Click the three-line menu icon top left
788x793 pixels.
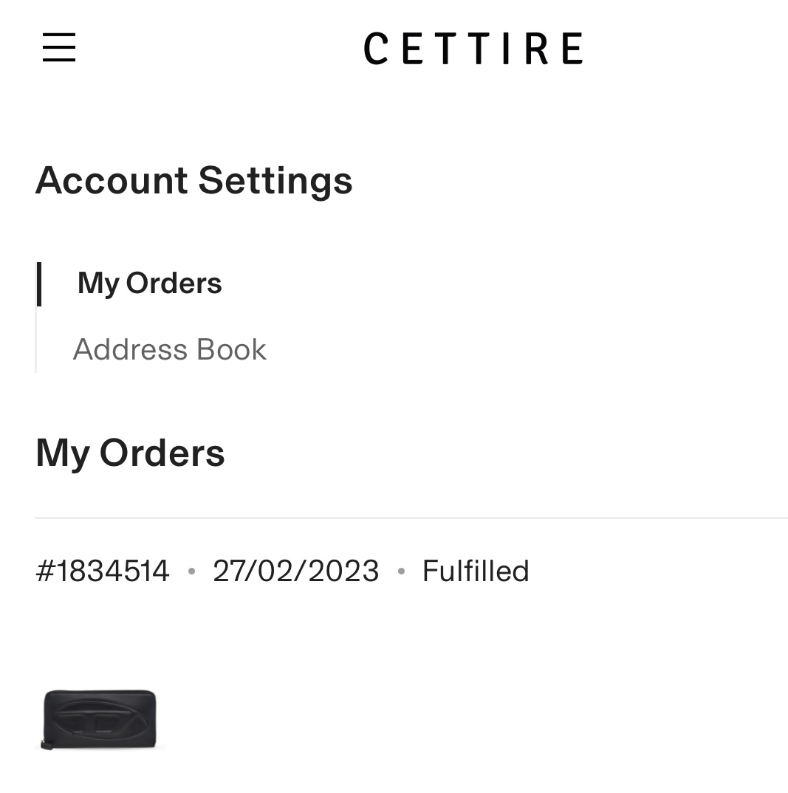59,47
